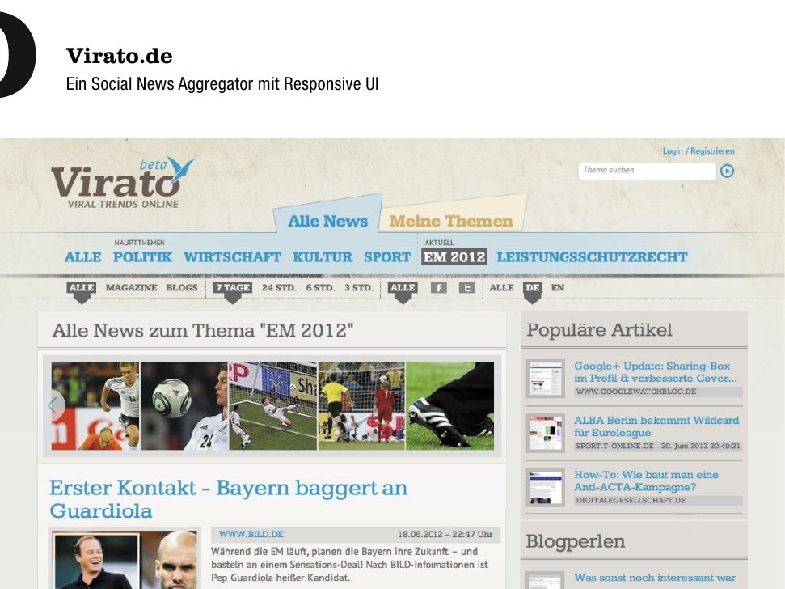Click thumbnail of the Anti-ACTA article
785x589 pixels.
click(x=545, y=488)
